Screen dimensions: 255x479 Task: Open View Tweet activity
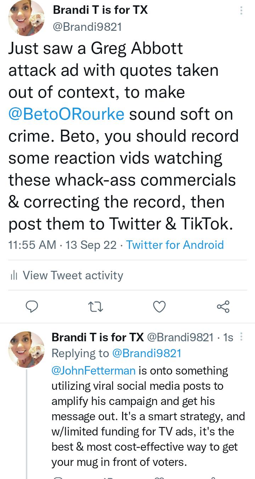coord(73,275)
